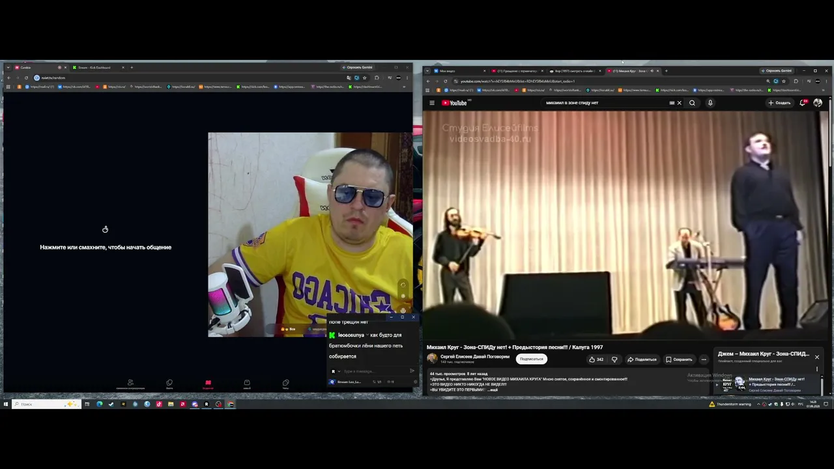Focus the YouTube search field
The image size is (834, 469).
coord(606,103)
